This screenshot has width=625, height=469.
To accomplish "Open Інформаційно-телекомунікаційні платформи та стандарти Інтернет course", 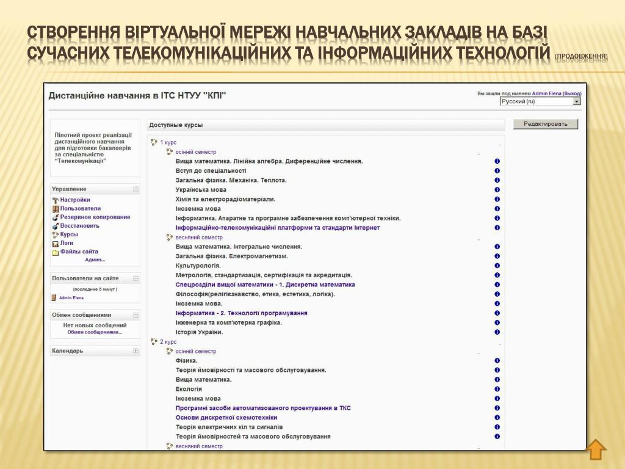I will coord(278,228).
